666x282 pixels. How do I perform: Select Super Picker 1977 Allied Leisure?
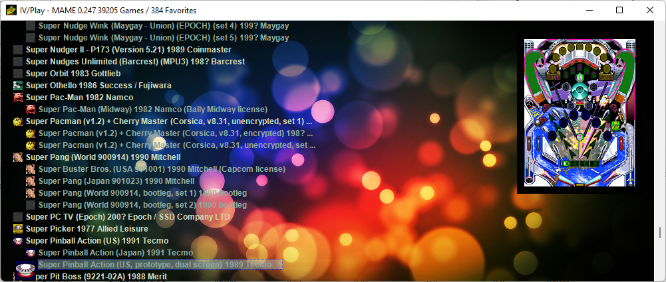click(87, 229)
